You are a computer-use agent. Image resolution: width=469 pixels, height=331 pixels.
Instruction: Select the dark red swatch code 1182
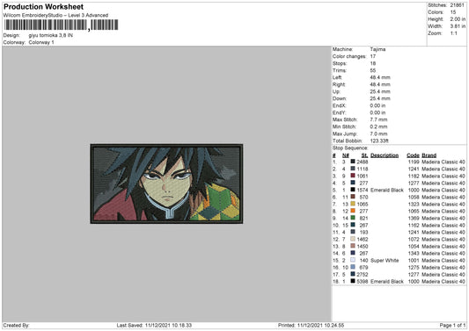[x=353, y=176]
